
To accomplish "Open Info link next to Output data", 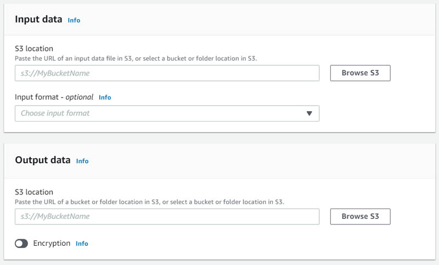I will pyautogui.click(x=82, y=161).
